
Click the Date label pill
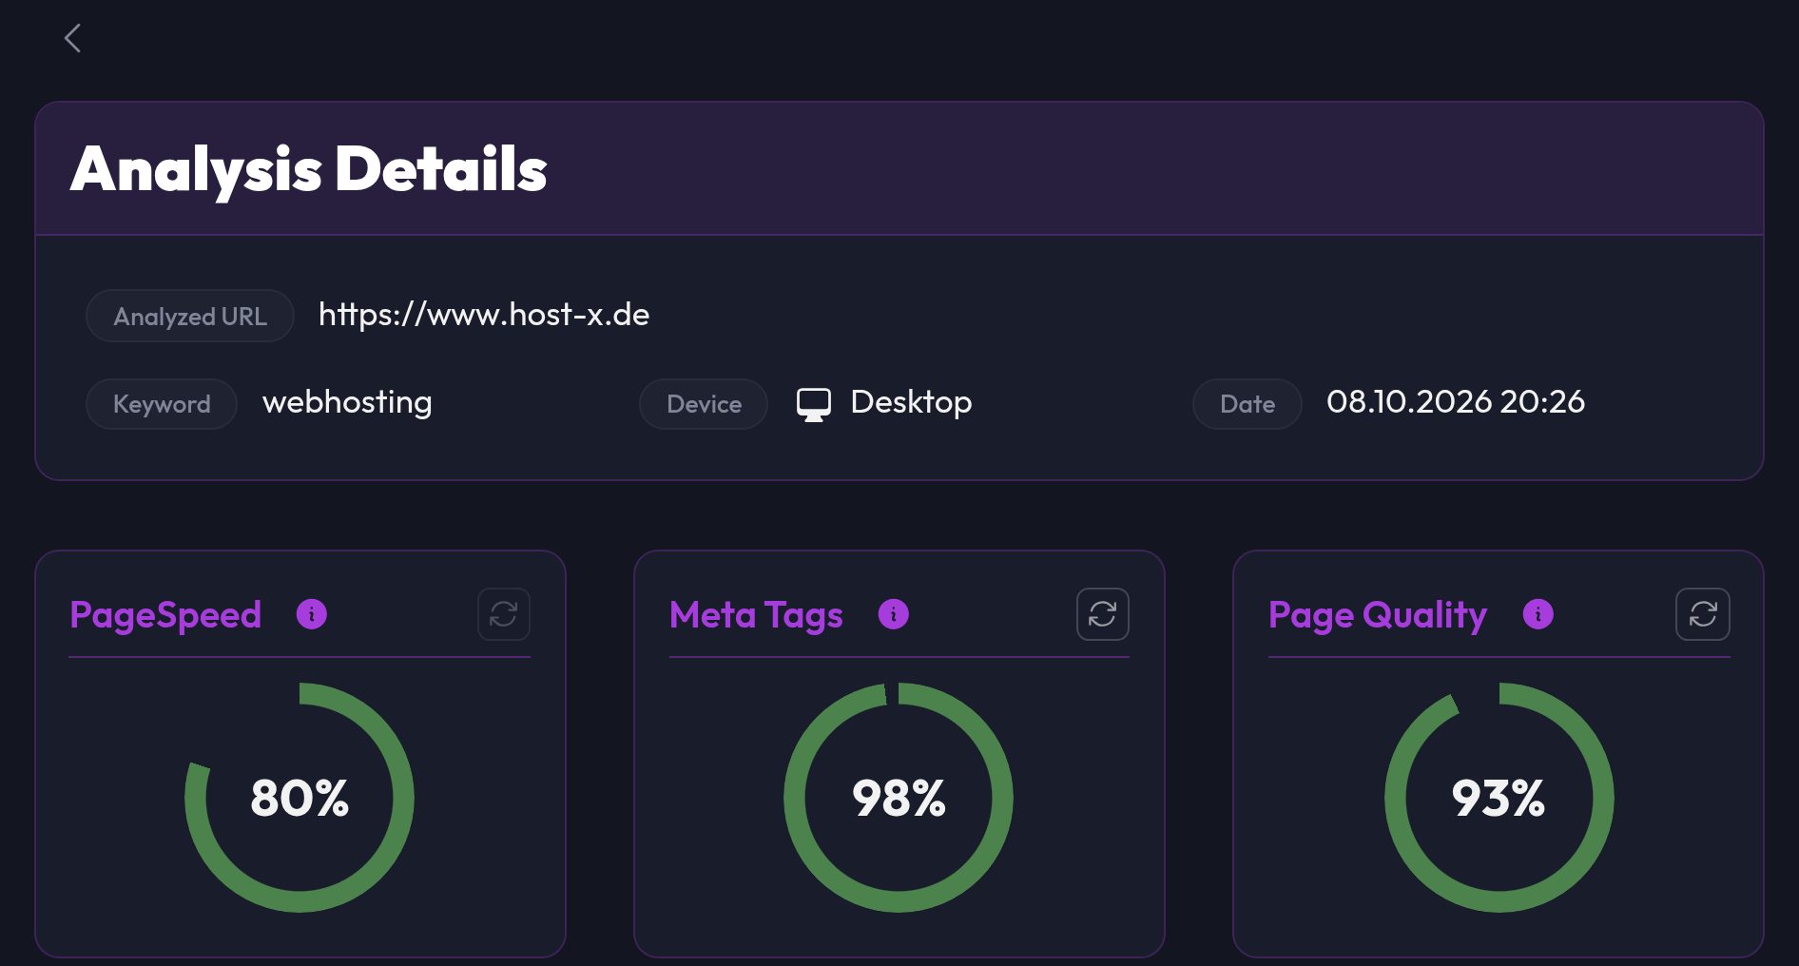pos(1248,404)
